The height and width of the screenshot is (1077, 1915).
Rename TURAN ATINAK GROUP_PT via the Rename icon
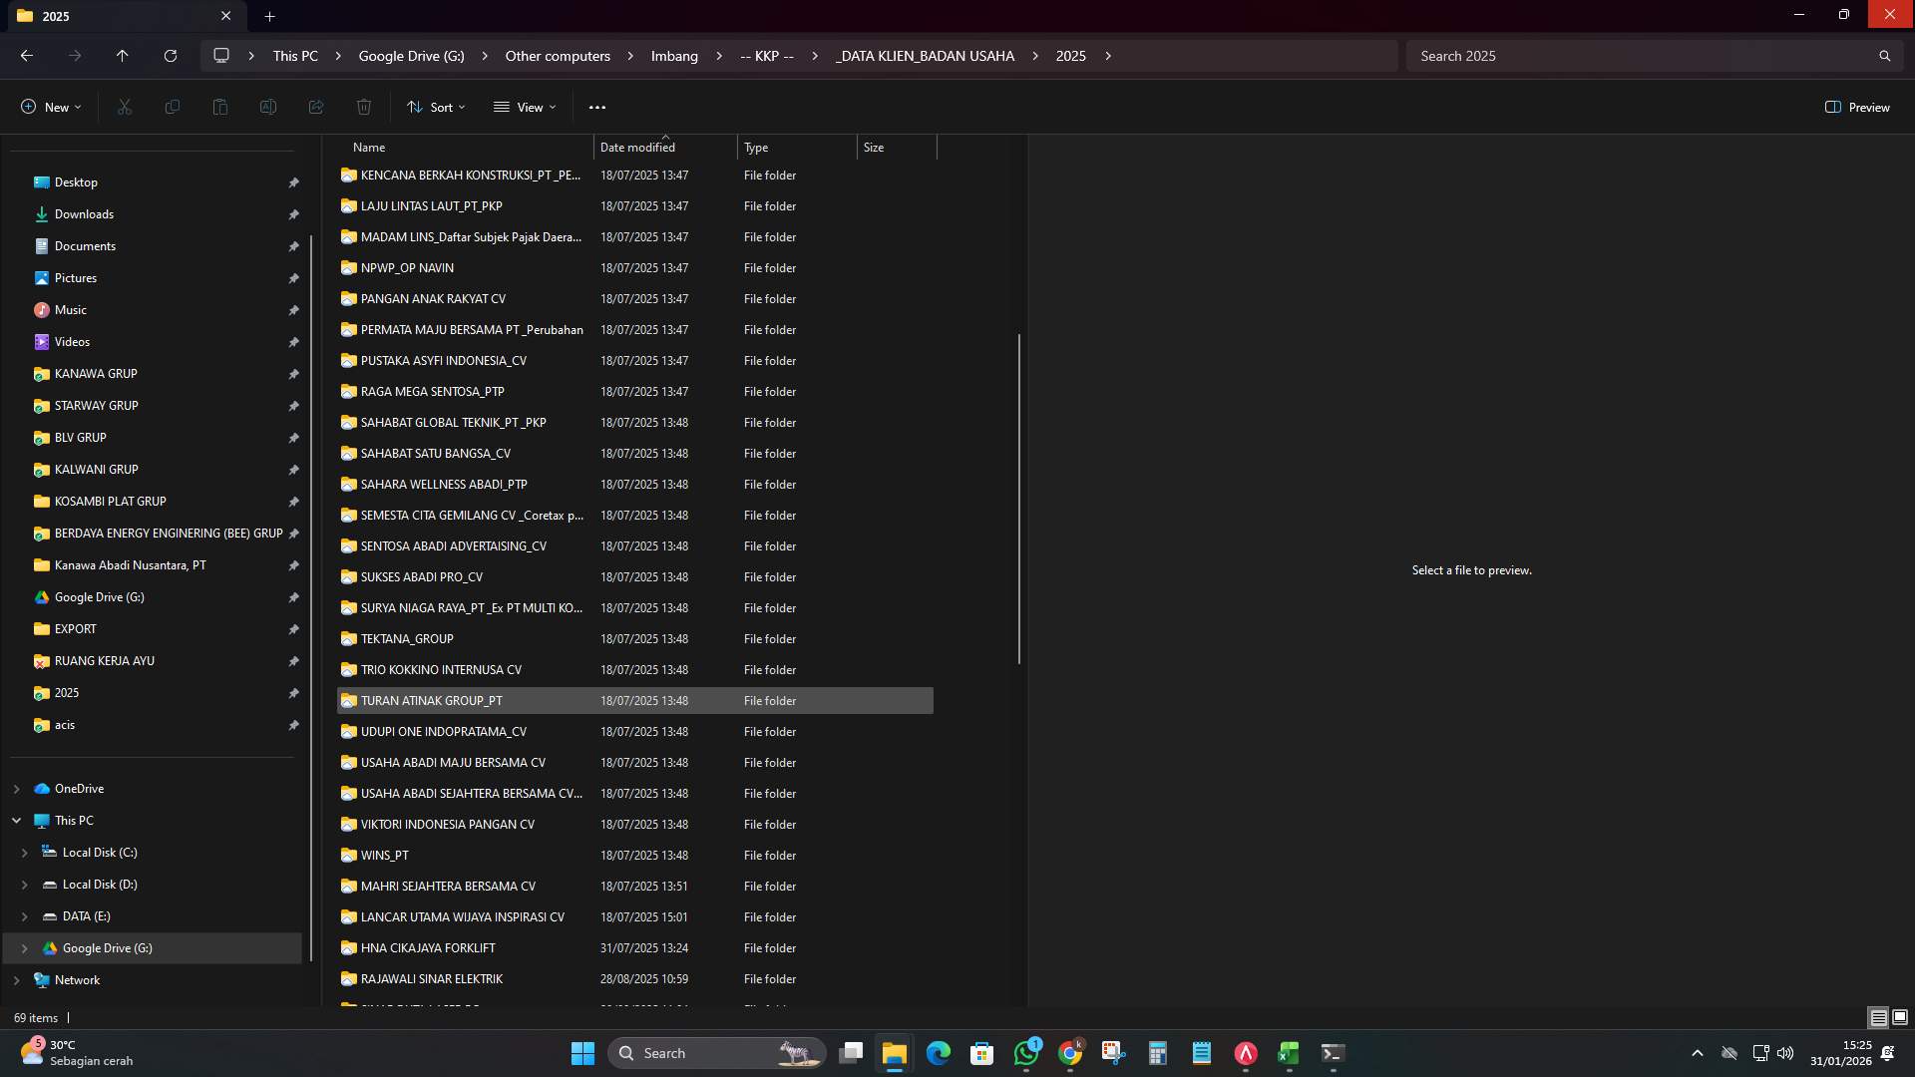[x=267, y=107]
